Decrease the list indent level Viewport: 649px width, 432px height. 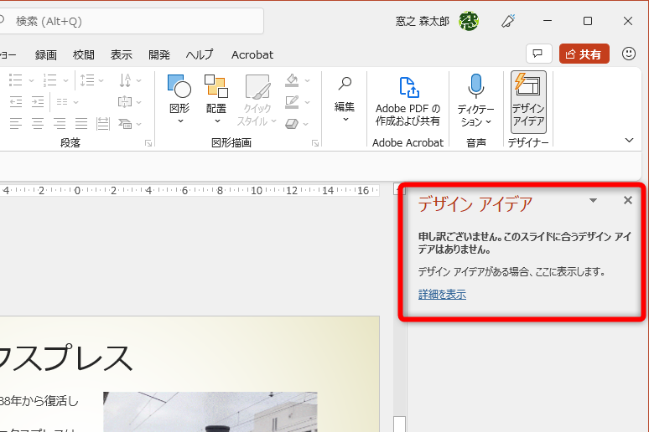pyautogui.click(x=16, y=101)
